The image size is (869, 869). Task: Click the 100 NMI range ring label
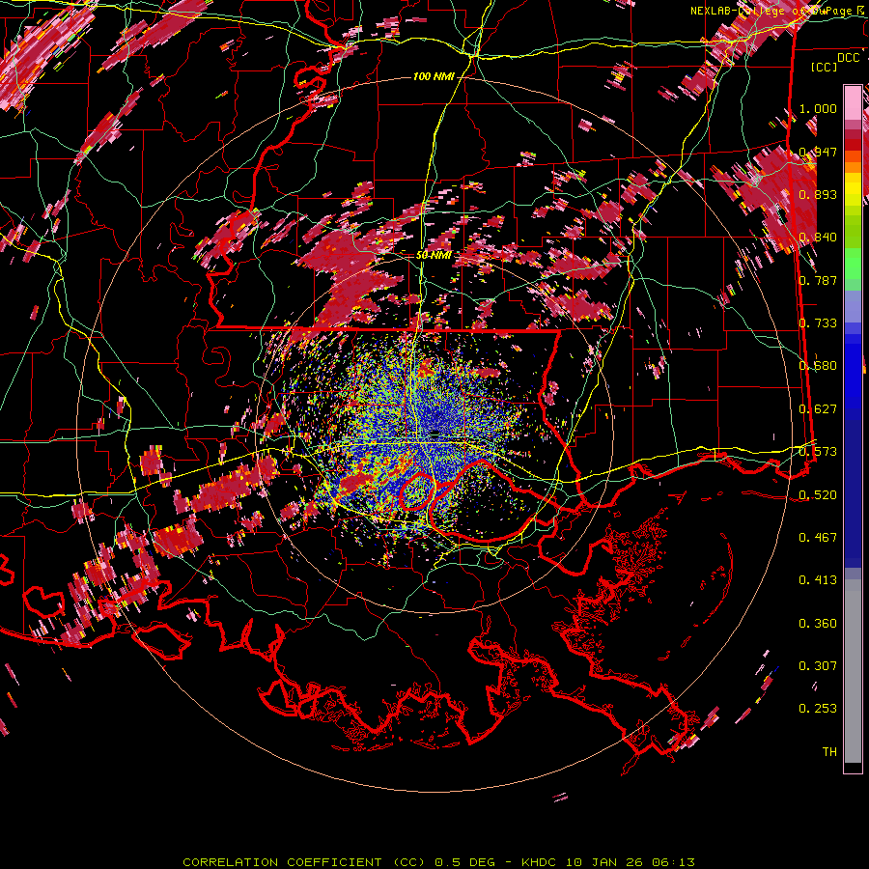coord(434,76)
